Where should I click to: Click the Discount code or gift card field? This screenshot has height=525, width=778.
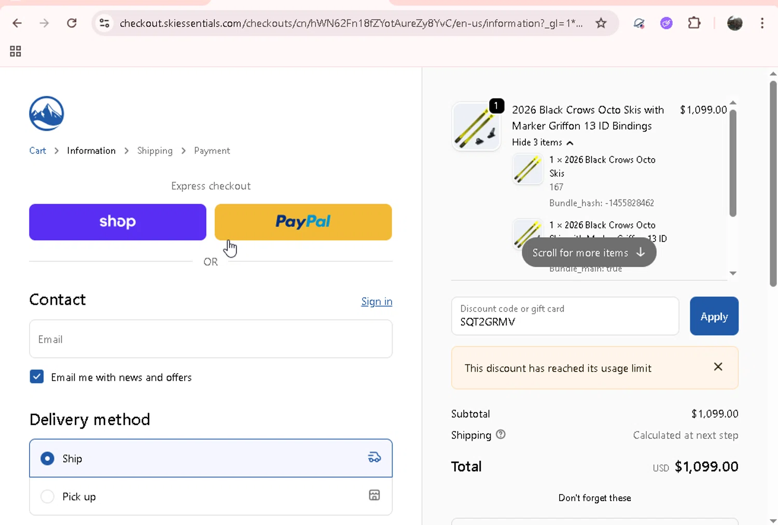point(565,316)
